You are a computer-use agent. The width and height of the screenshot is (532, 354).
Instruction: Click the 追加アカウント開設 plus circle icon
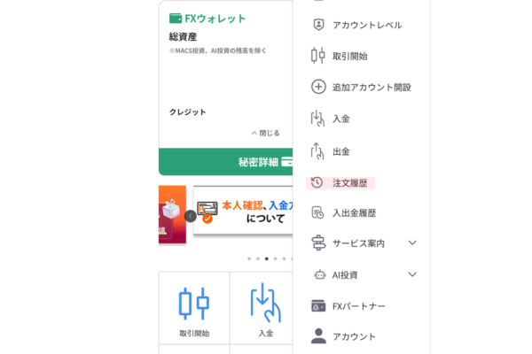318,87
